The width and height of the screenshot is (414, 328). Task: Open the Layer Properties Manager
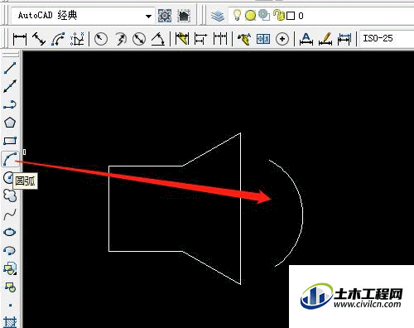click(x=218, y=16)
